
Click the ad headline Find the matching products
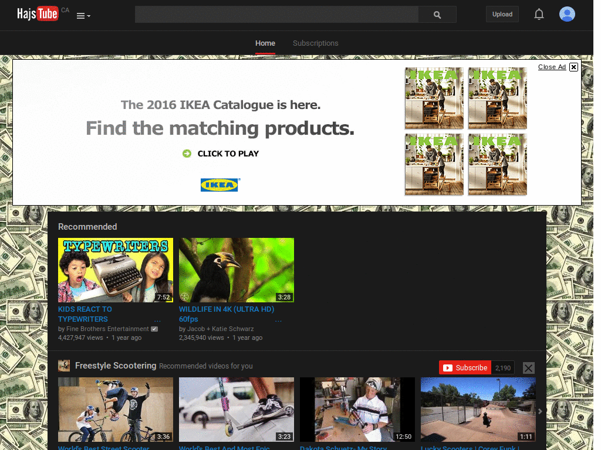click(220, 128)
